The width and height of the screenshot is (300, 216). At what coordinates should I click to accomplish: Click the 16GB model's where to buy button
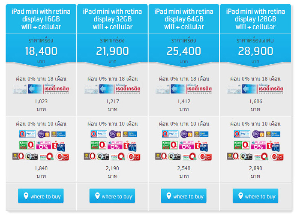click(x=41, y=196)
